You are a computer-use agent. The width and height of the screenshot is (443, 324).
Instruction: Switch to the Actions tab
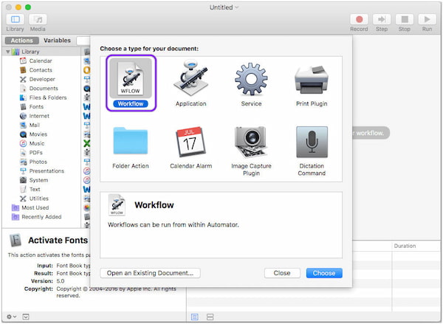pos(21,41)
